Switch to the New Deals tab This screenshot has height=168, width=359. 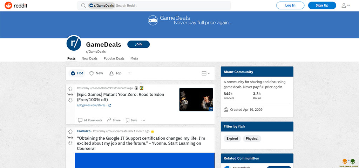click(x=89, y=58)
